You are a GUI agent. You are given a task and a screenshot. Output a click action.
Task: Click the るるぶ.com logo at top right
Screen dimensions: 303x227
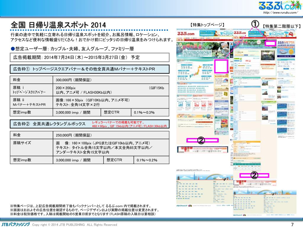point(280,6)
